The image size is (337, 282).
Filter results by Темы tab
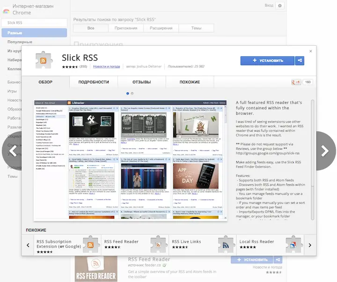[196, 28]
